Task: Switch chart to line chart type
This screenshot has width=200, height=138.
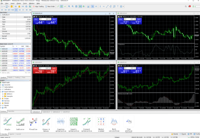Action: [65, 6]
